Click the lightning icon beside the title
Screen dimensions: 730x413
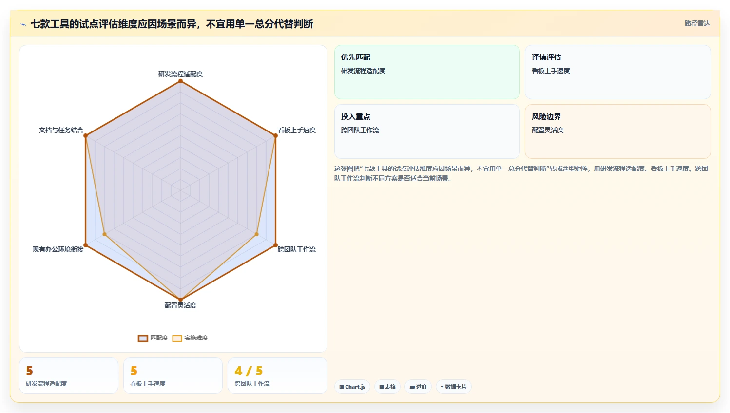23,24
